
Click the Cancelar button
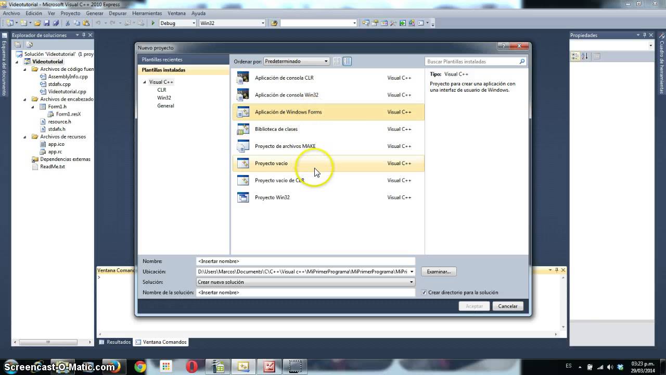pyautogui.click(x=508, y=306)
